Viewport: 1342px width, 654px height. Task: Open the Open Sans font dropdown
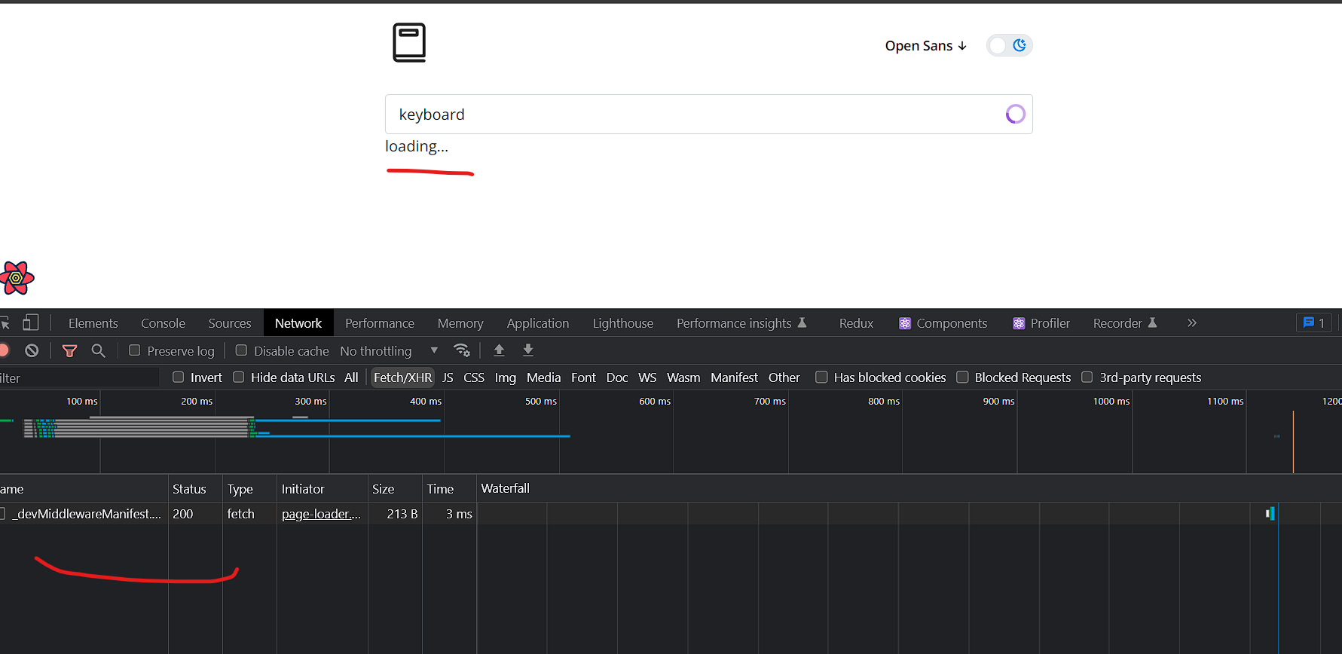coord(925,46)
